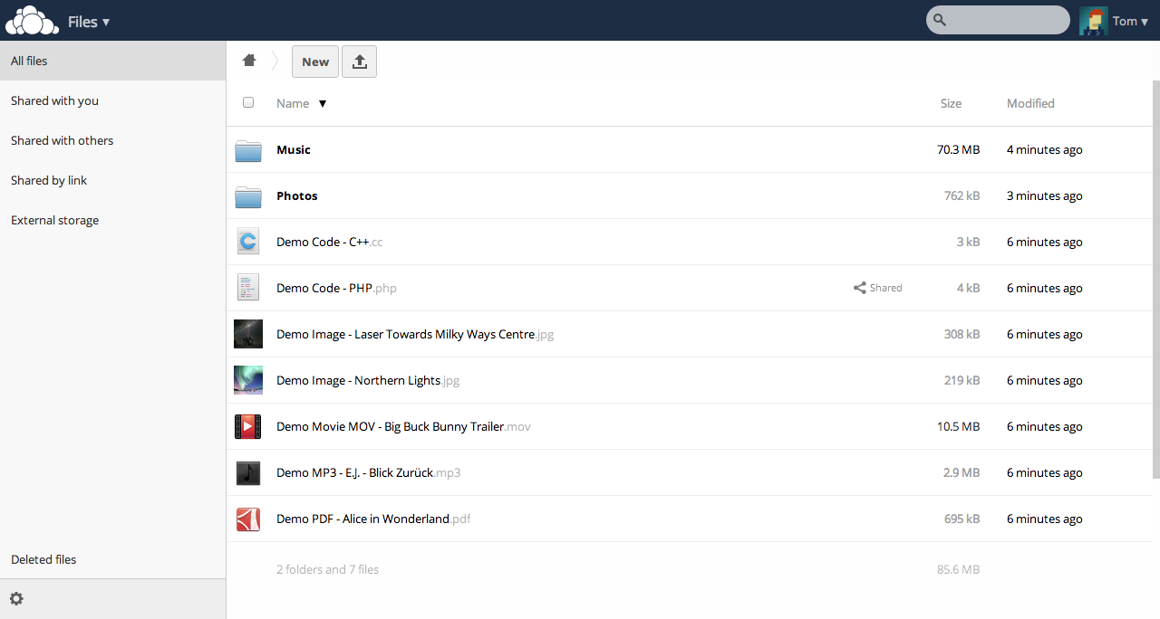1160x619 pixels.
Task: Open the settings gear icon
Action: 16,598
